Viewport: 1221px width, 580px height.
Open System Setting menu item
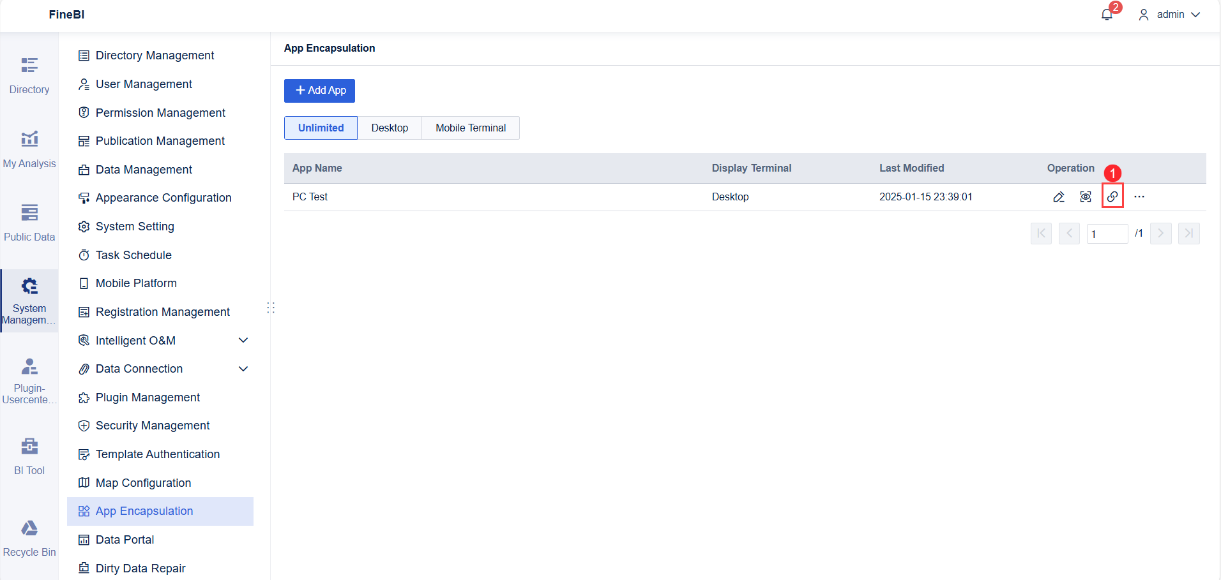coord(160,227)
